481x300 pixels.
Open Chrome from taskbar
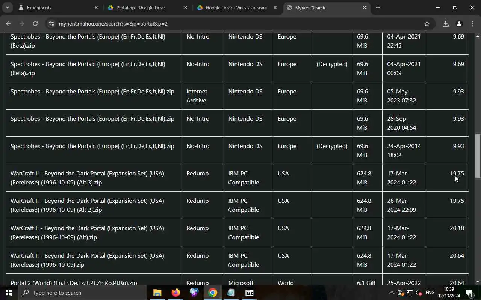[x=213, y=292]
